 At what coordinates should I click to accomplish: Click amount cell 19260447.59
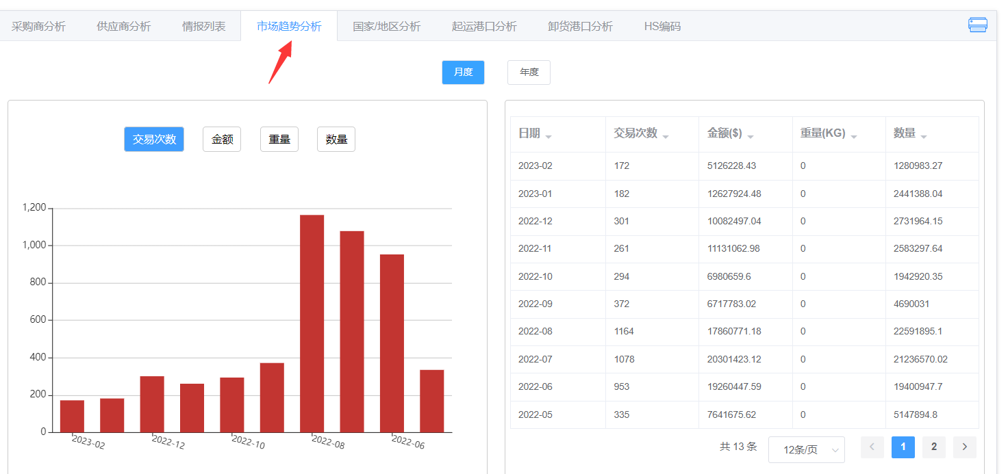[x=734, y=386]
